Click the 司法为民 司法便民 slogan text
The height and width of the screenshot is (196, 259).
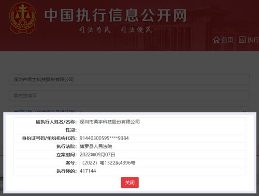point(116,30)
